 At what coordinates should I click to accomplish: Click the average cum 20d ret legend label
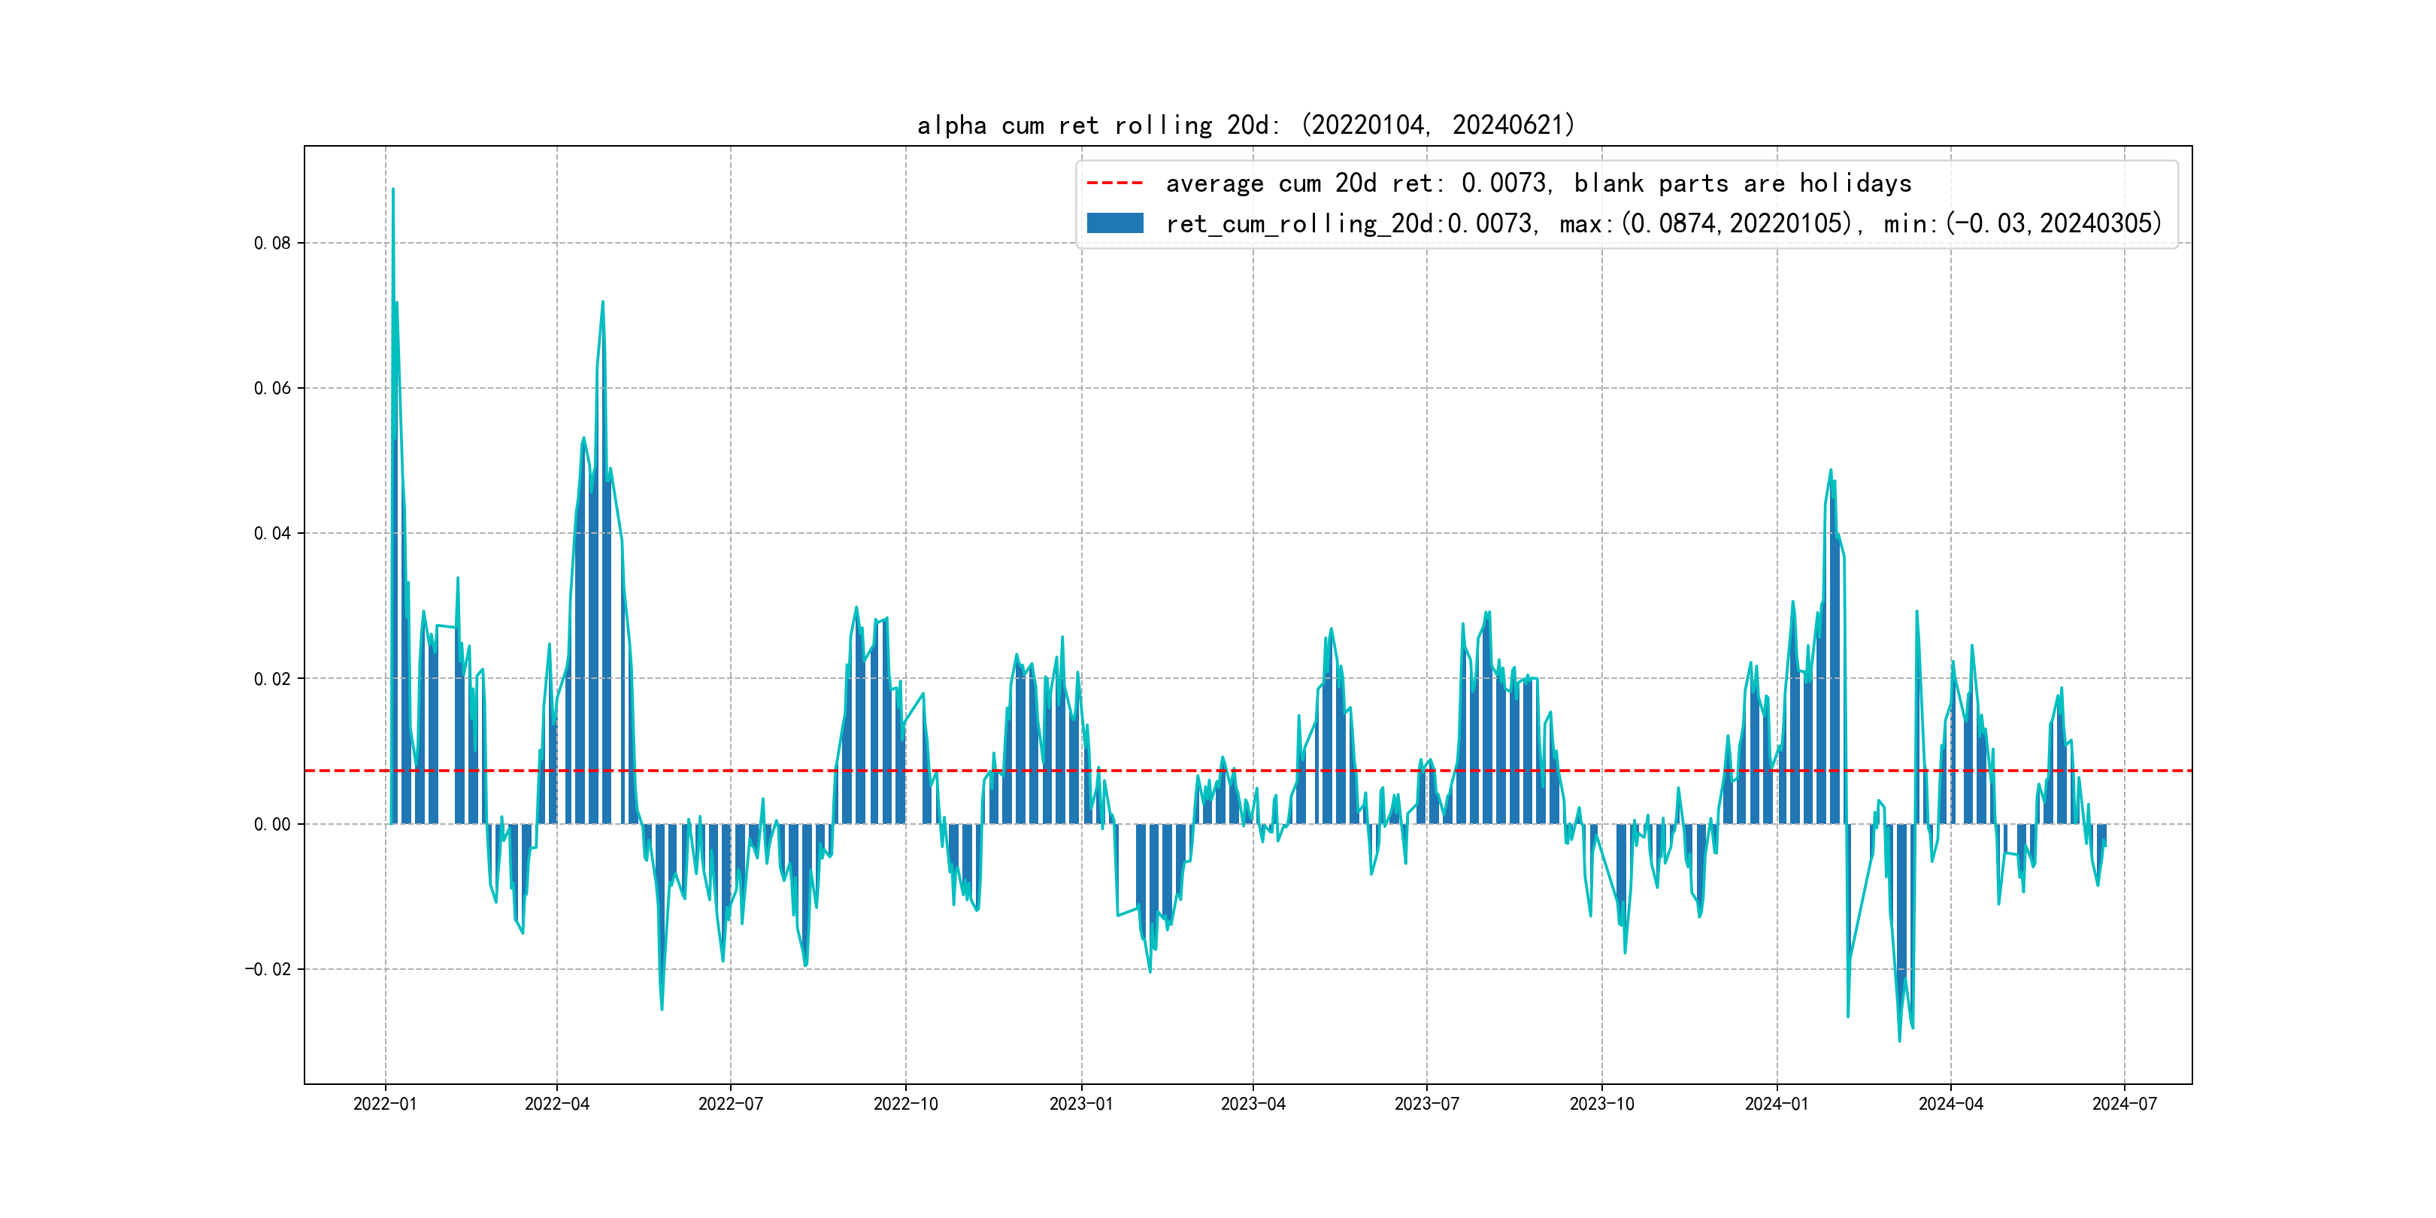(x=1538, y=183)
